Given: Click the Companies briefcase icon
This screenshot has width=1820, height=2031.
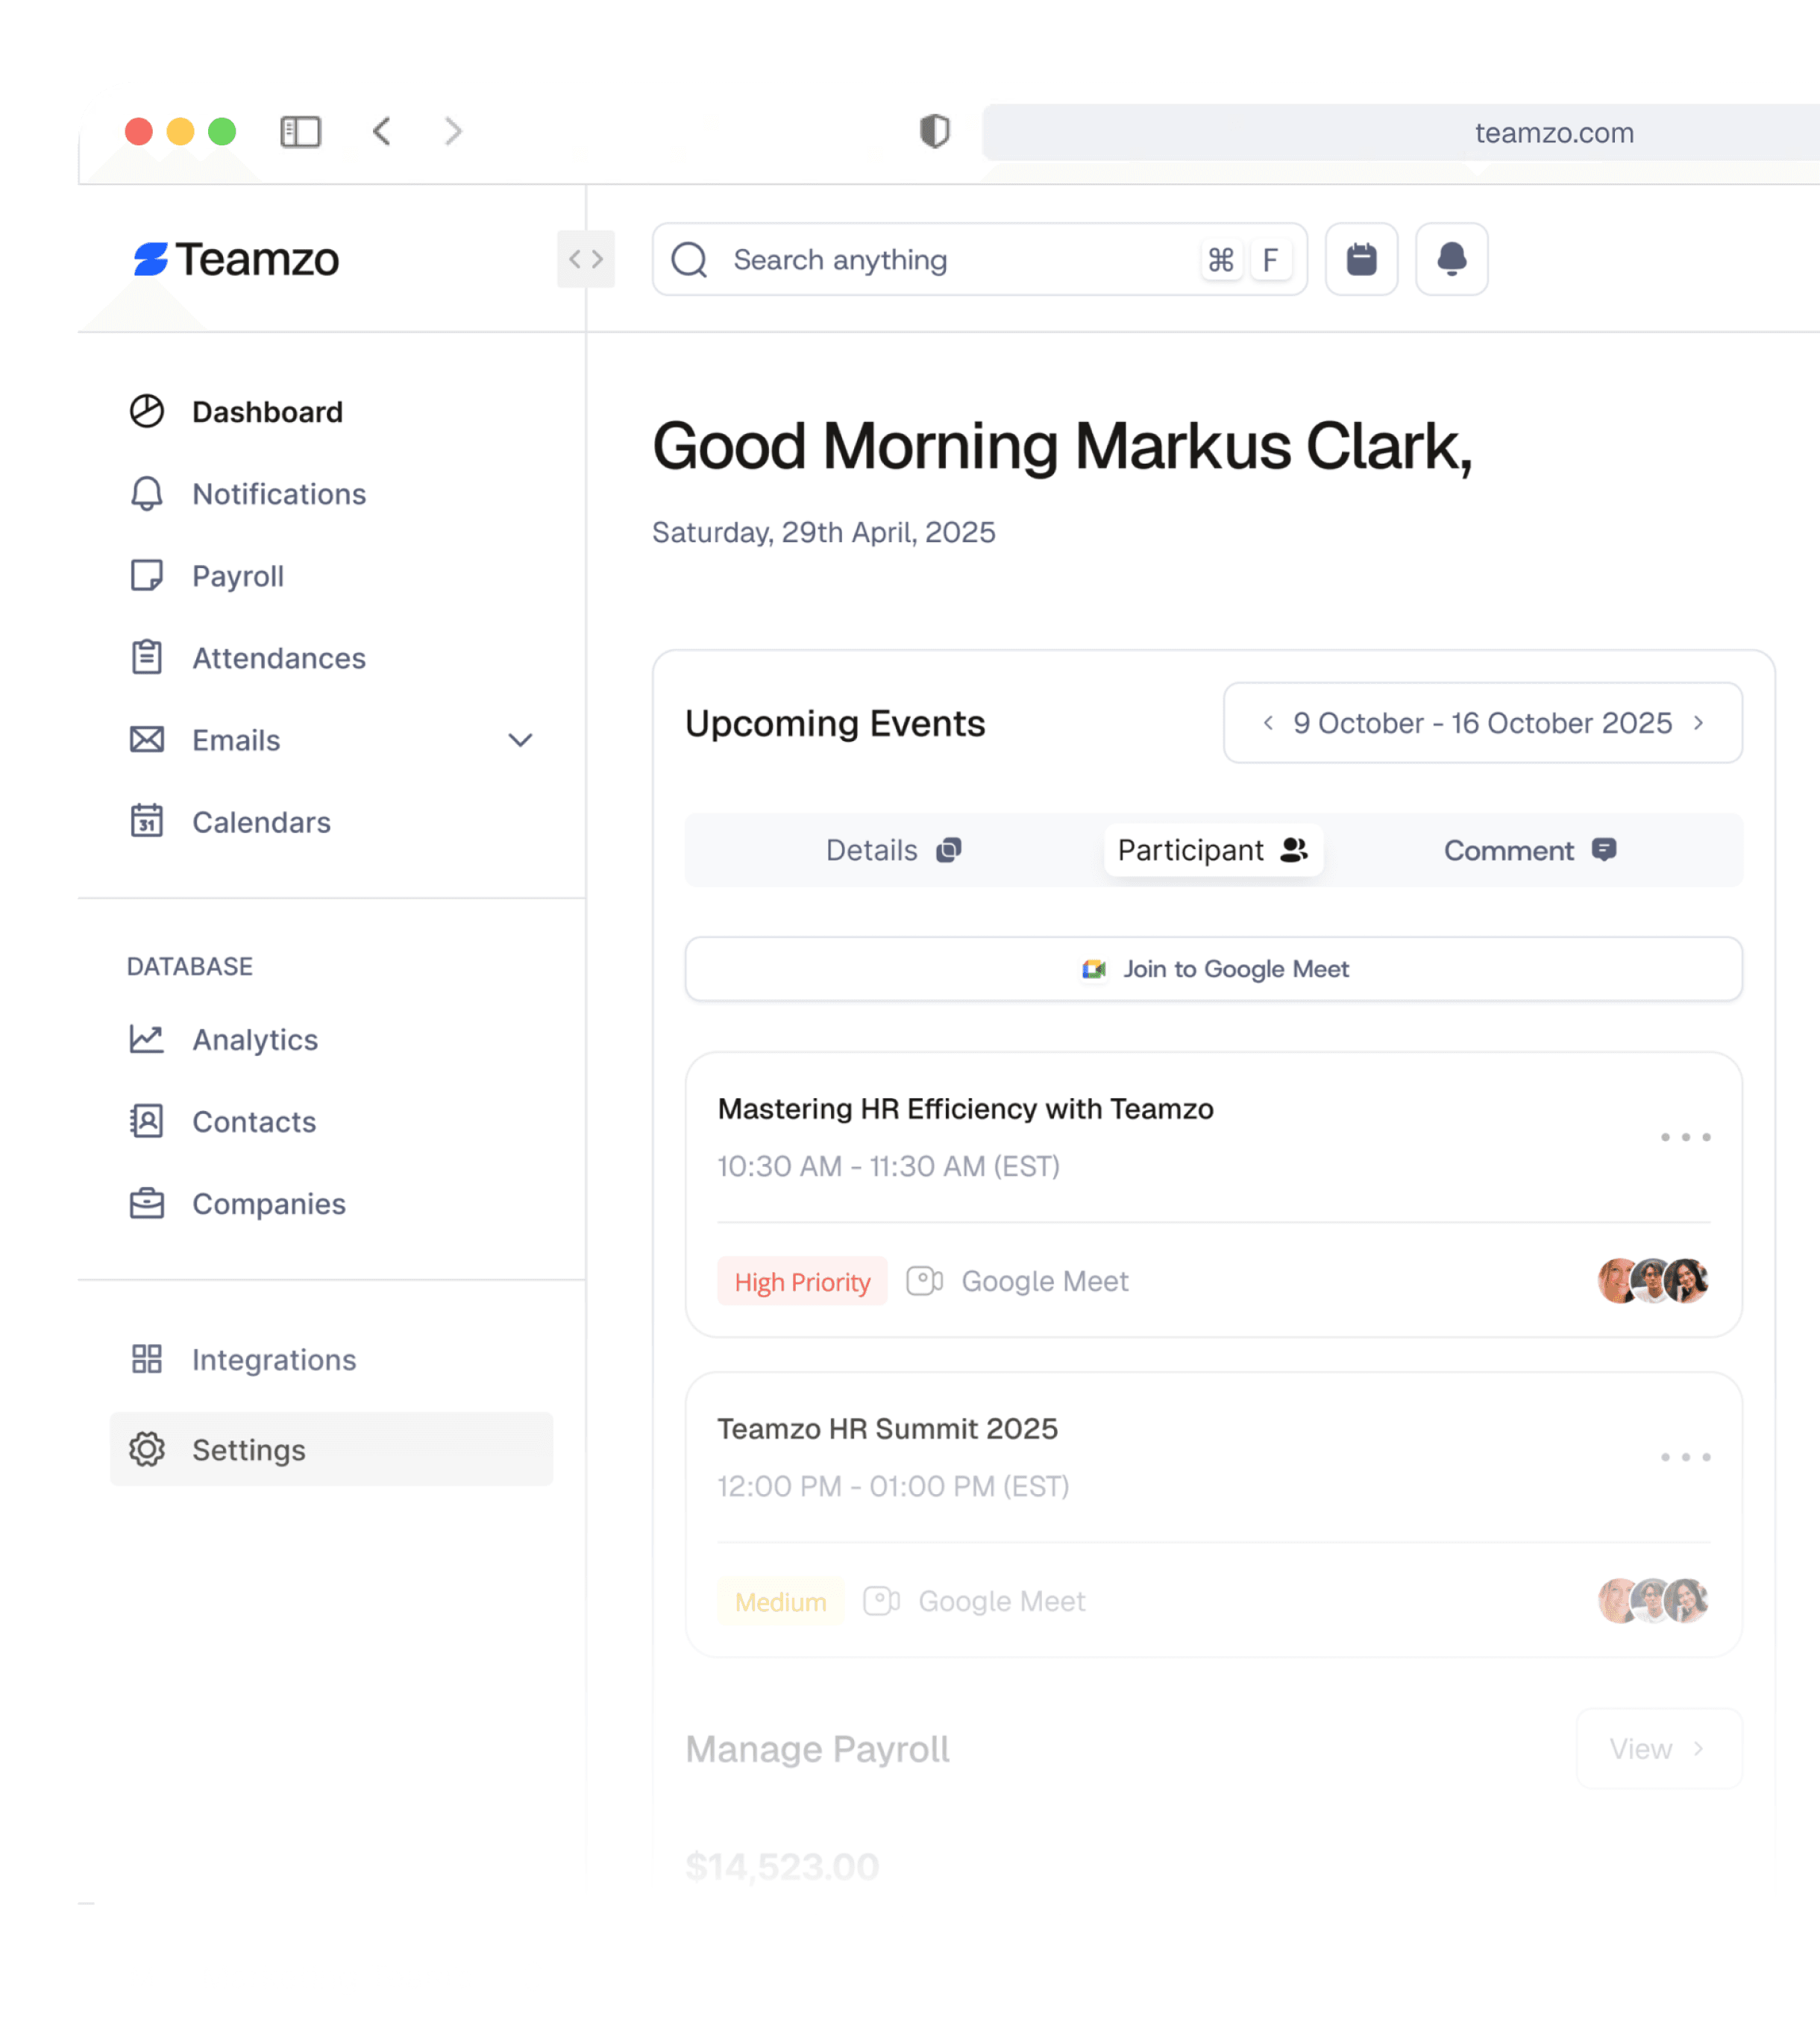Looking at the screenshot, I should tap(147, 1203).
